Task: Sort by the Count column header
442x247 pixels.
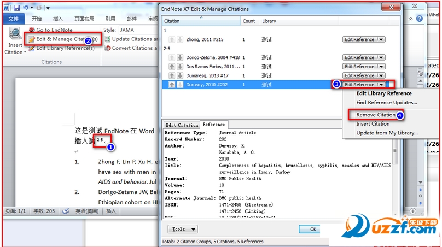Action: click(x=250, y=21)
